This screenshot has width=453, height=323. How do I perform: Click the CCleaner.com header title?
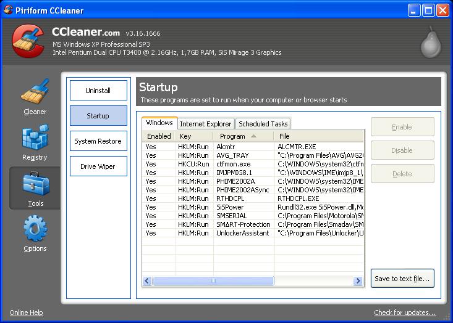(86, 31)
